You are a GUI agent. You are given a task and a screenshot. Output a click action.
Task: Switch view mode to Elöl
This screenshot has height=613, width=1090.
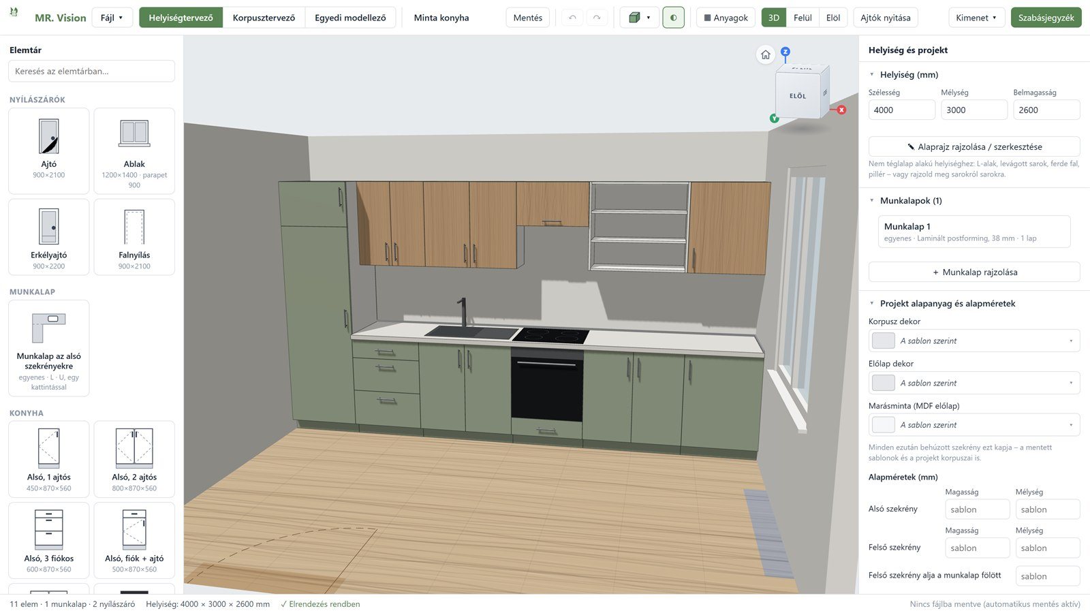coord(833,18)
